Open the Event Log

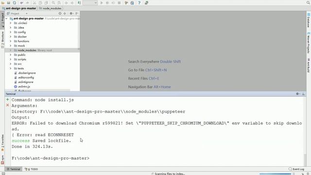296,169
